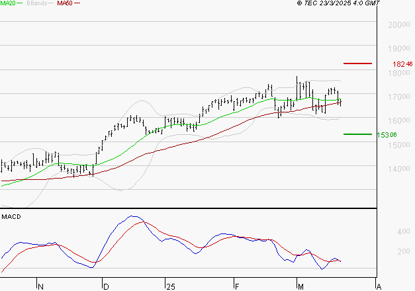Click the green MA20 legend line sample
The image size is (415, 291).
point(20,3)
